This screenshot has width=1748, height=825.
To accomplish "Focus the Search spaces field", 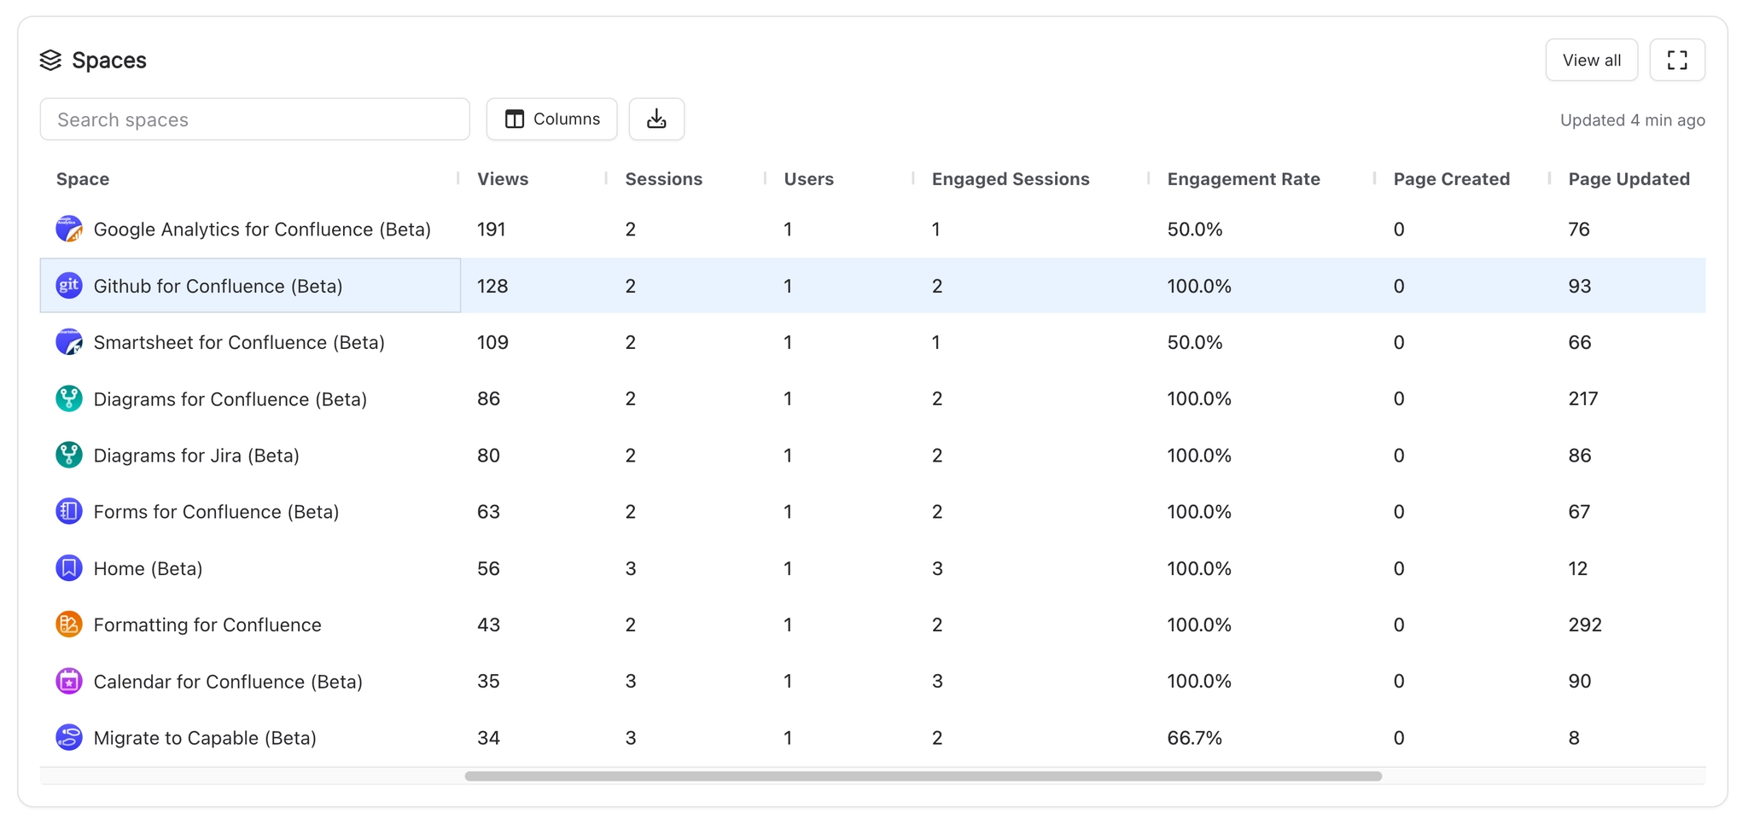I will tap(254, 119).
